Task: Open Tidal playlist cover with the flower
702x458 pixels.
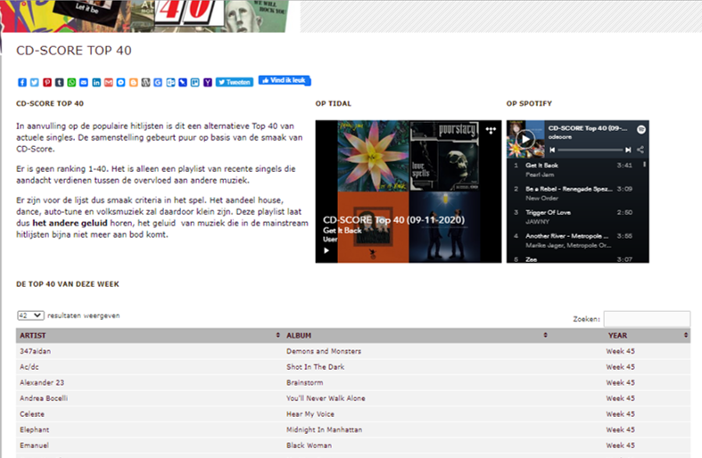Action: [373, 156]
